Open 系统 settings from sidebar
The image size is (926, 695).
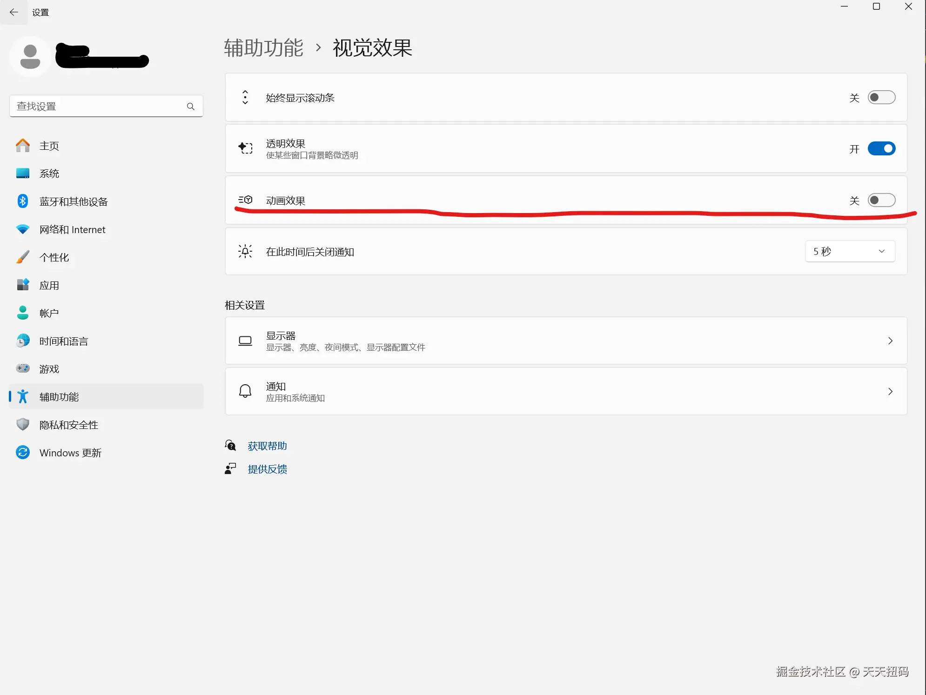(x=49, y=173)
